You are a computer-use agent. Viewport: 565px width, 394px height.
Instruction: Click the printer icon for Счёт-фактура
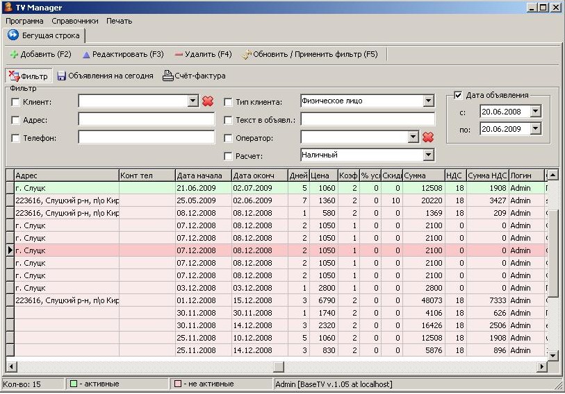(168, 76)
